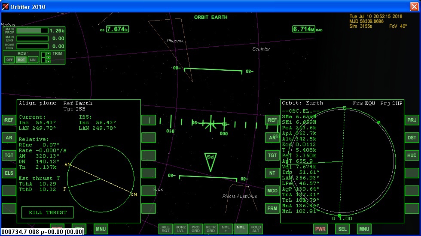
Task: Activate NML + normal autopilot
Action: (226, 229)
